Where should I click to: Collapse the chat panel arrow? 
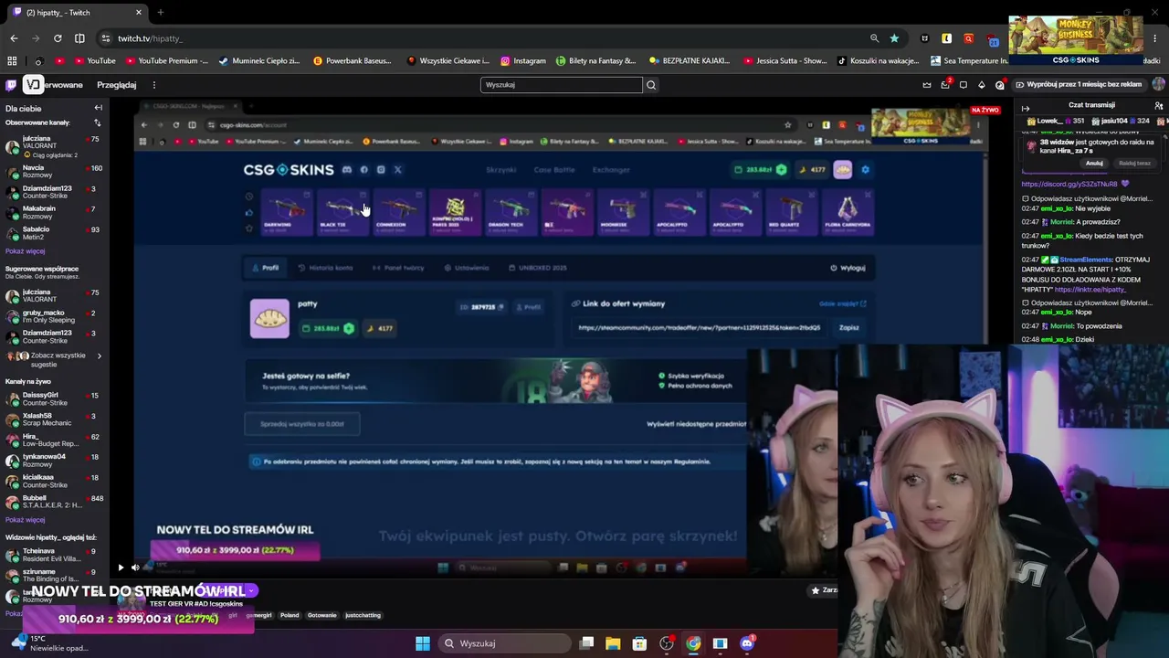(1026, 108)
